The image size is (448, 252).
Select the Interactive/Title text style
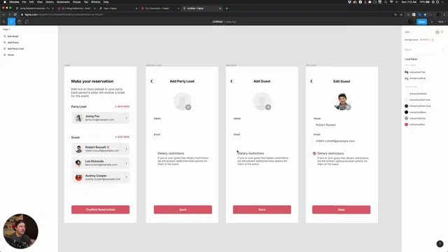point(415,72)
